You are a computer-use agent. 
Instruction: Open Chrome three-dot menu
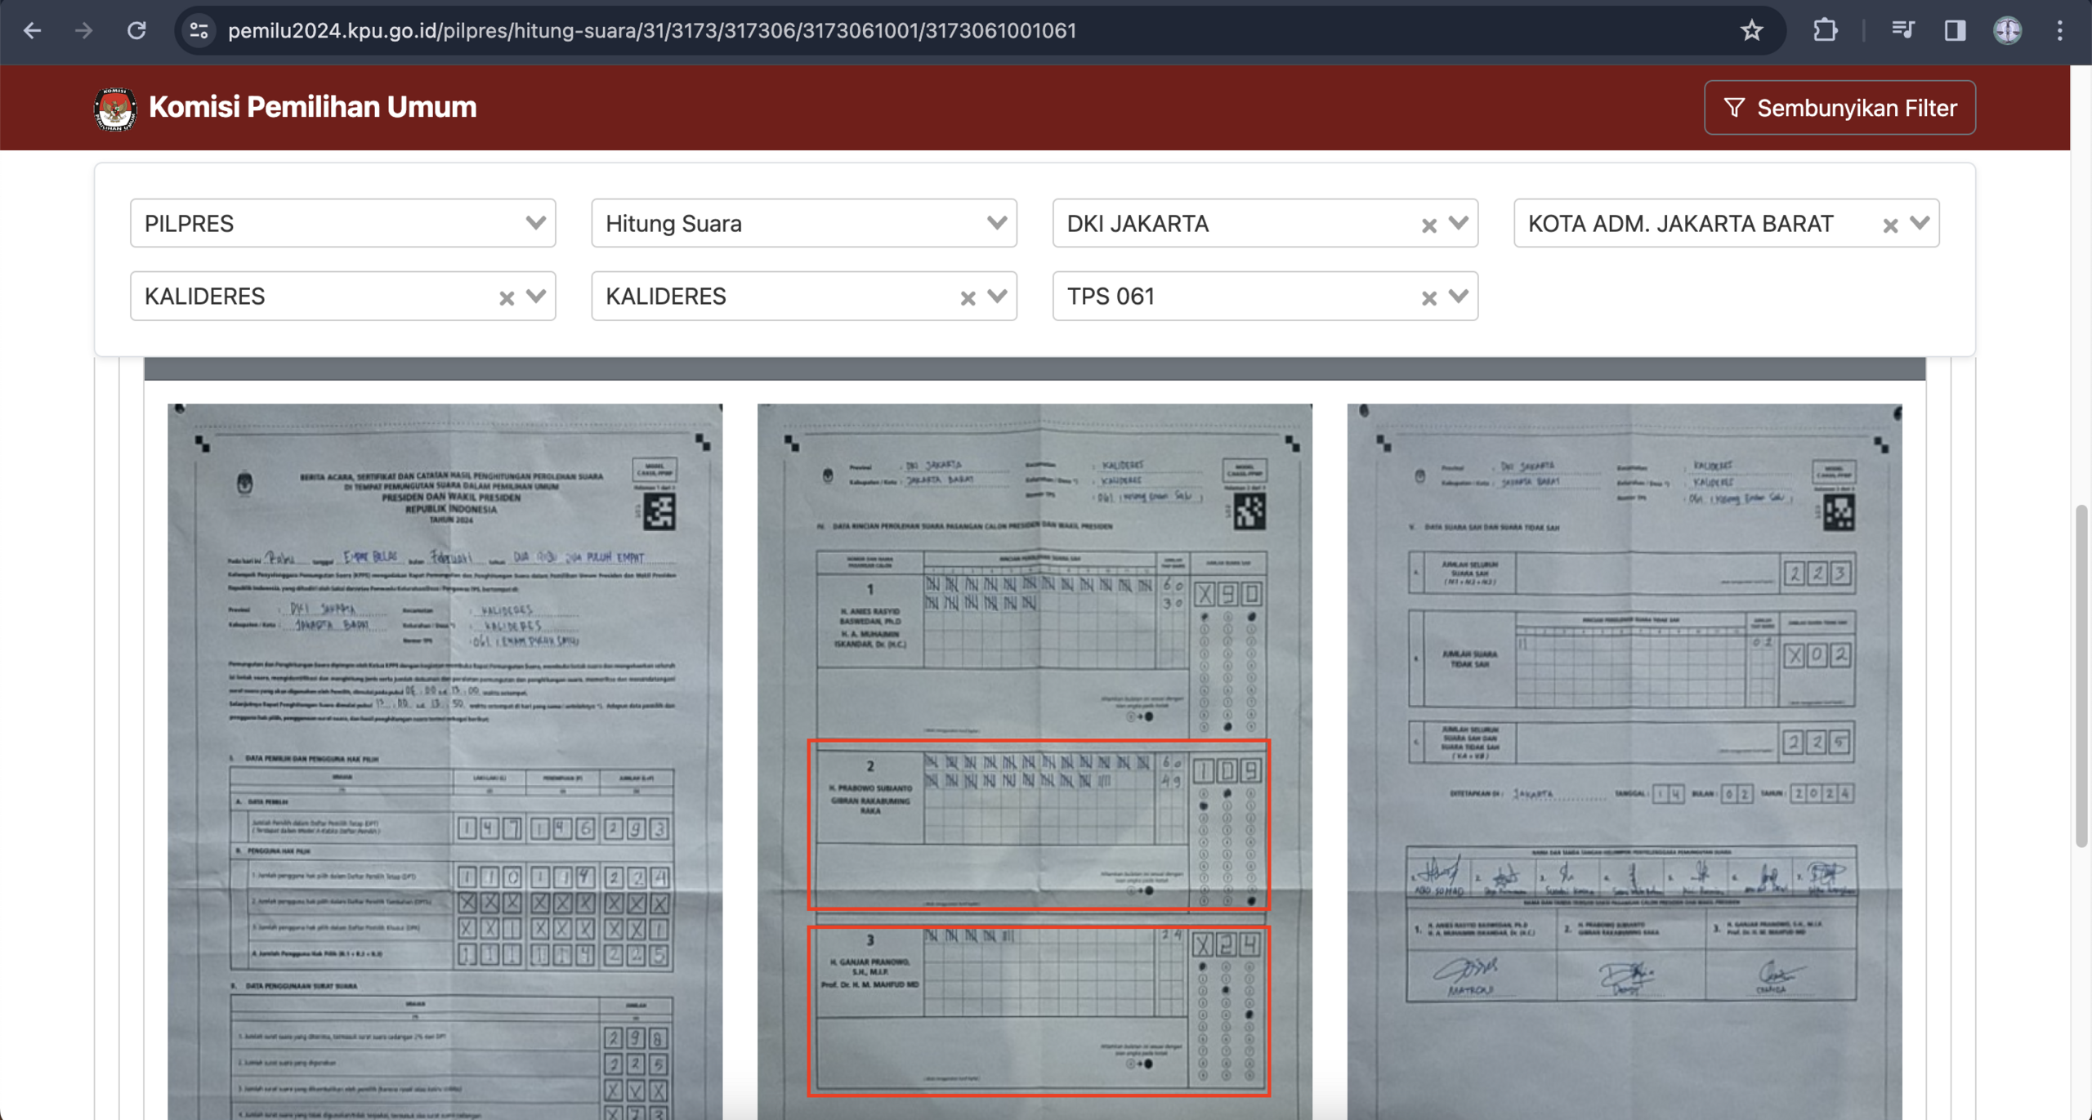[x=2059, y=31]
